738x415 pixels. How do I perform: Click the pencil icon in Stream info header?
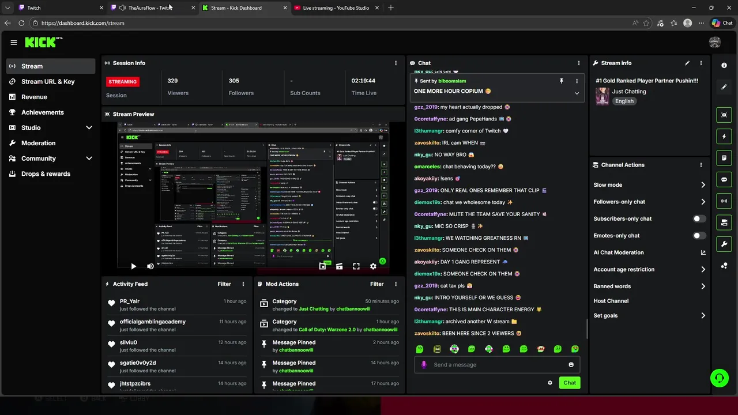(687, 63)
